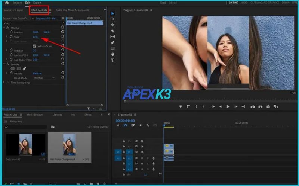Select the Razor tool in the toolbar

coord(112,31)
